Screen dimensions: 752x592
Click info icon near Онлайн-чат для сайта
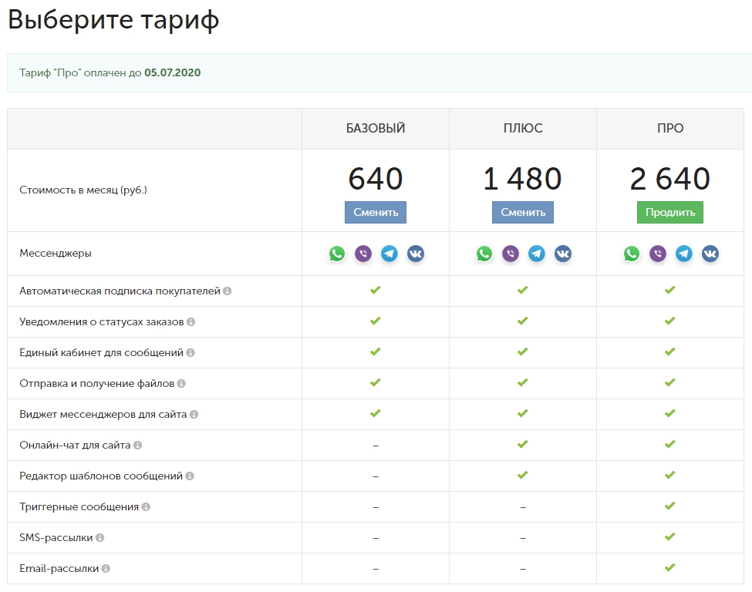click(x=137, y=446)
